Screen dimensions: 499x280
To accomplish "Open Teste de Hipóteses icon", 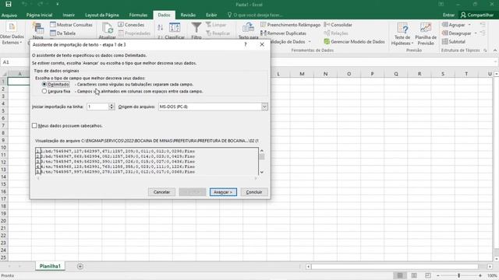I will tap(402, 28).
